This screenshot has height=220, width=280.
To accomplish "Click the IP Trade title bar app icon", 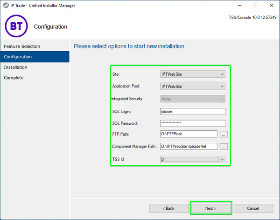I will [6, 6].
